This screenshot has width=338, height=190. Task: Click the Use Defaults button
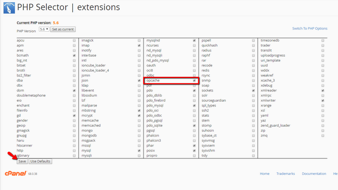(x=41, y=161)
